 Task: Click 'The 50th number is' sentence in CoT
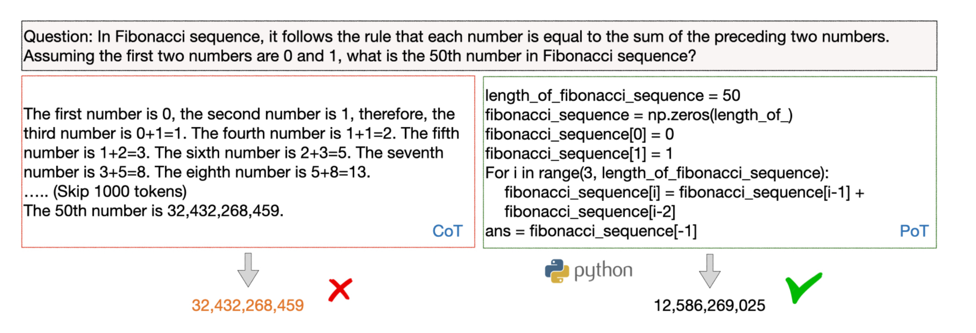point(153,211)
